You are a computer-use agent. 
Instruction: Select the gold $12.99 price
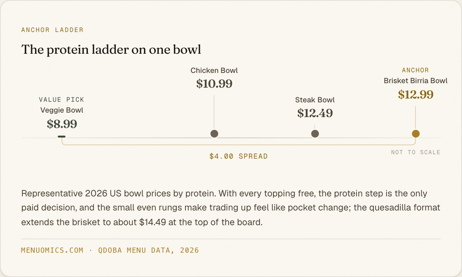point(416,94)
